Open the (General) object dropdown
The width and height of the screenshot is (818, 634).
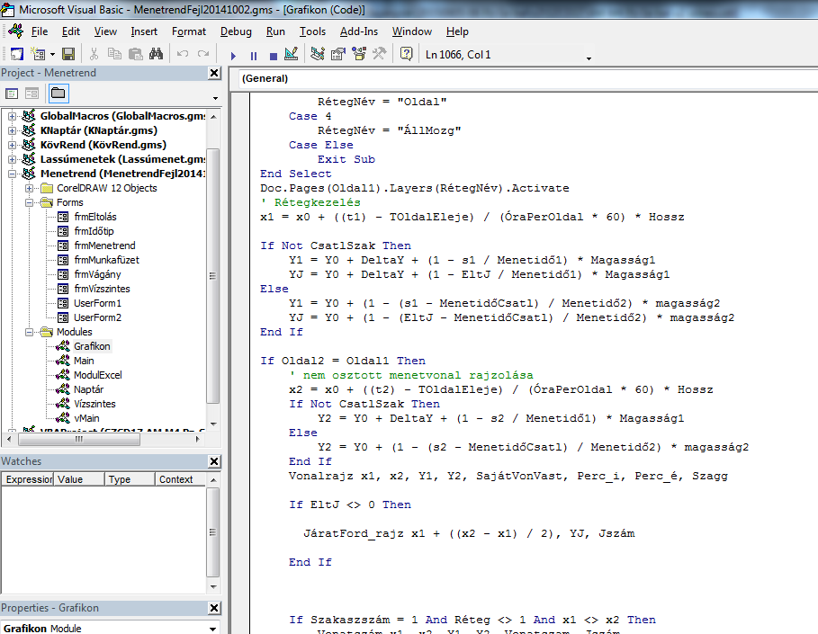[x=527, y=79]
